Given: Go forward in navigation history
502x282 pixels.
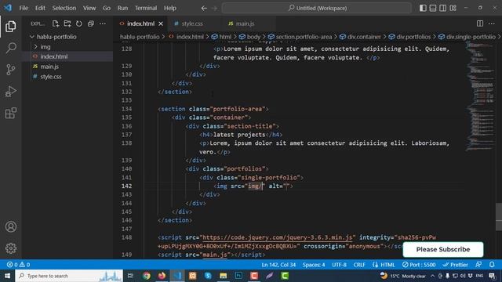Looking at the screenshot, I should pyautogui.click(x=214, y=8).
